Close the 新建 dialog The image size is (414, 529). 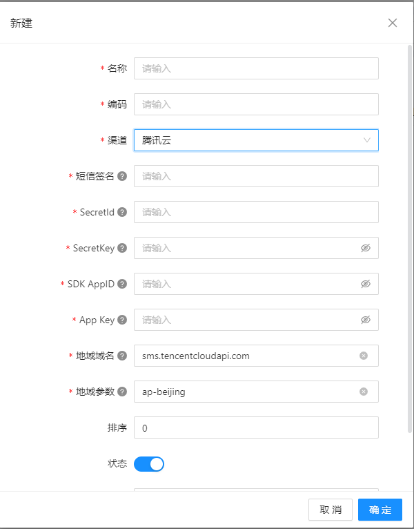pos(393,23)
